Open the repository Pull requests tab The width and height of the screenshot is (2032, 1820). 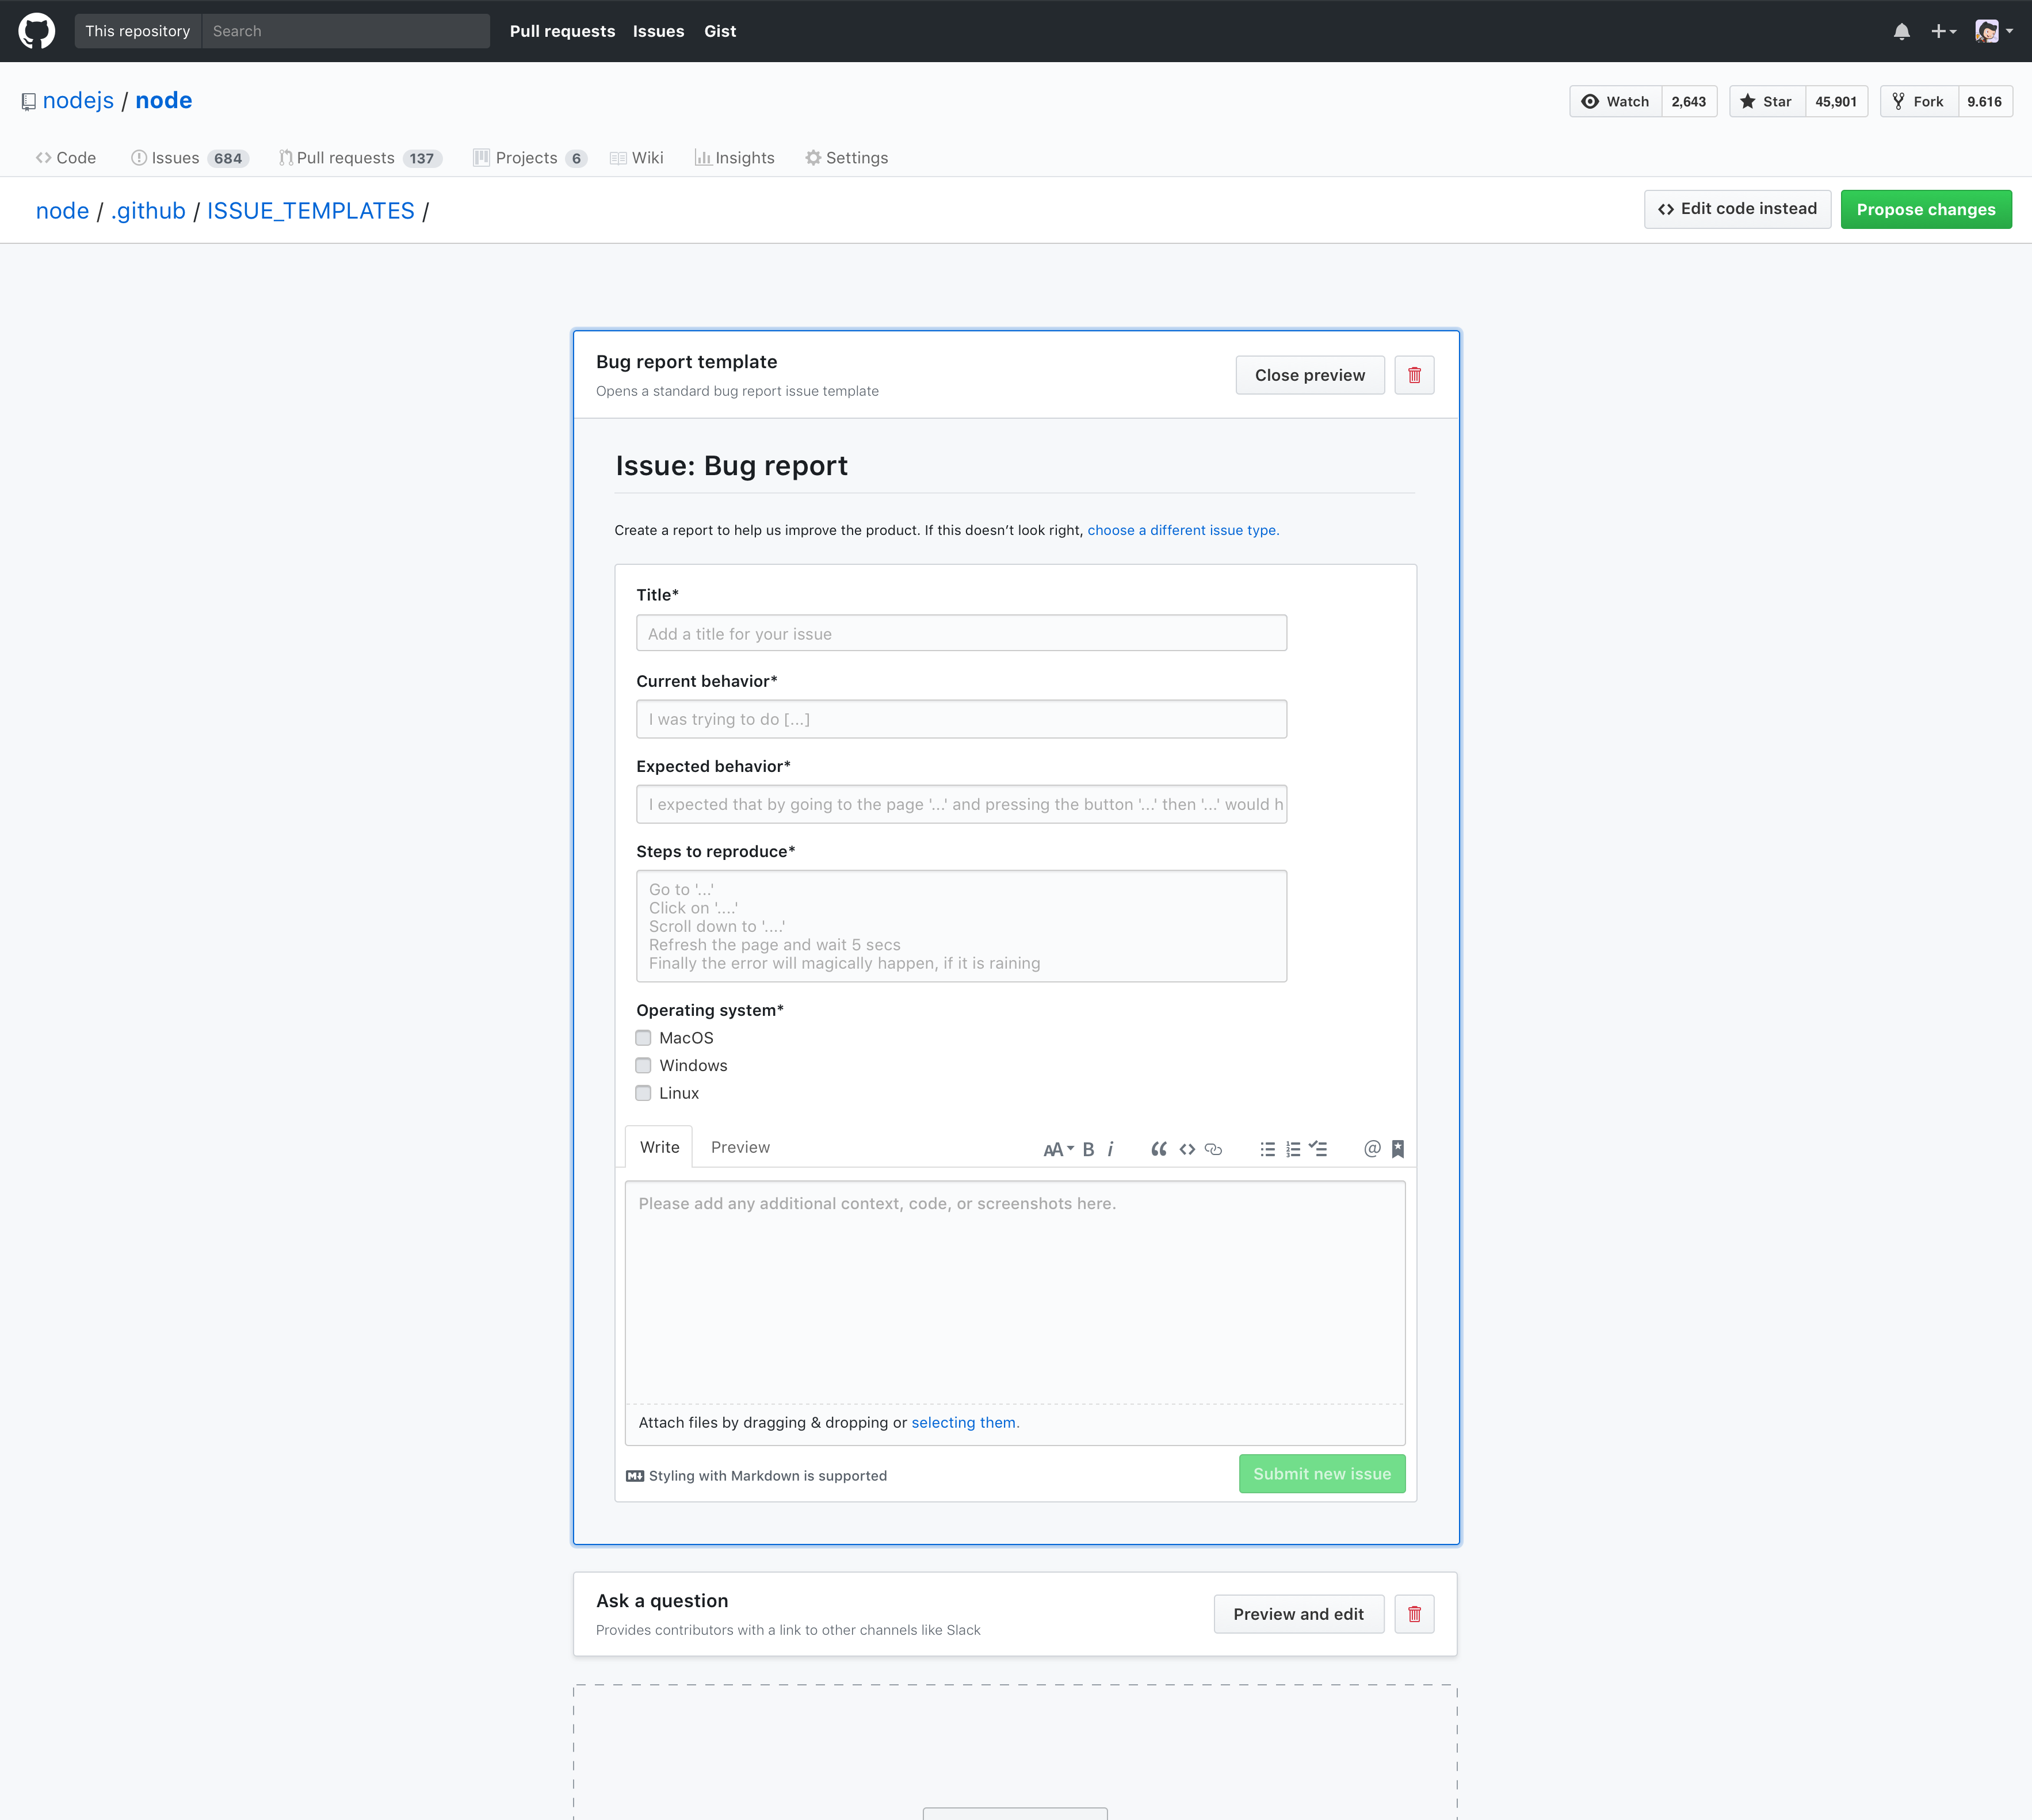click(x=361, y=158)
